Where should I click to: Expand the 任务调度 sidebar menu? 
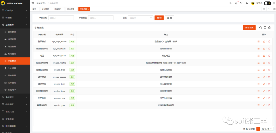coord(15,104)
